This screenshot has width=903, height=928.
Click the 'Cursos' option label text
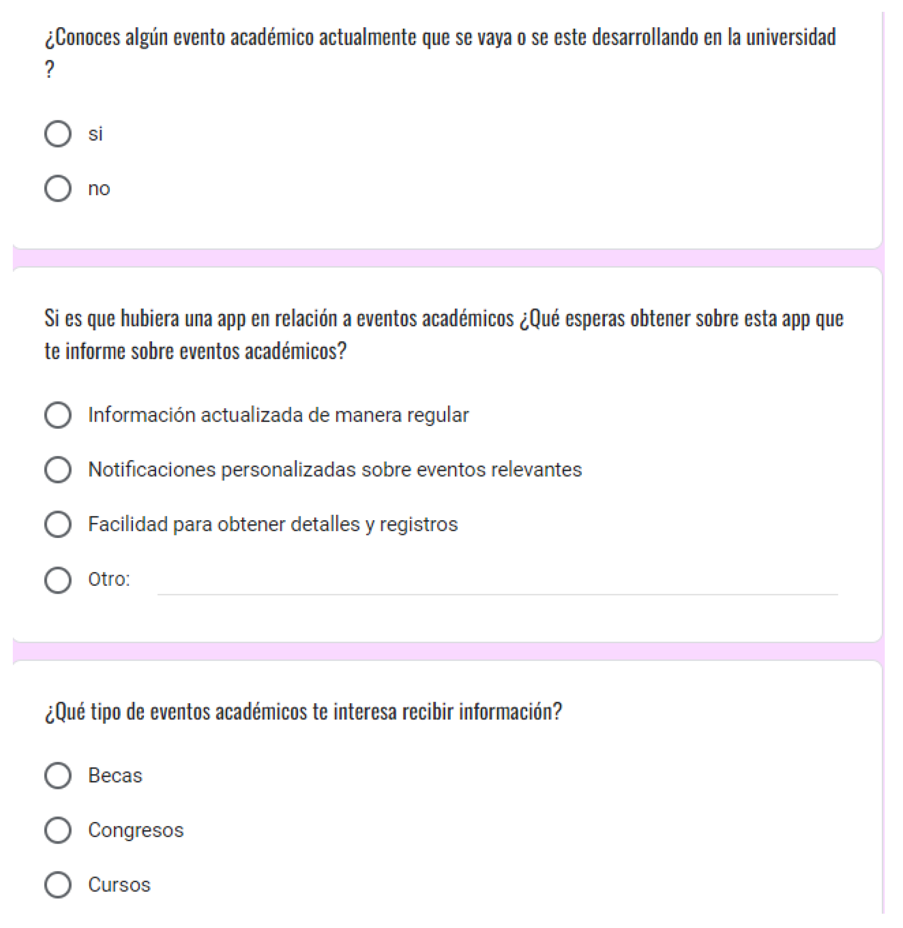point(119,885)
